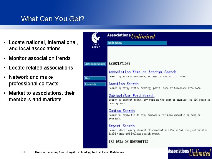Click description "Search by subject terms, any word"

pos(159,101)
